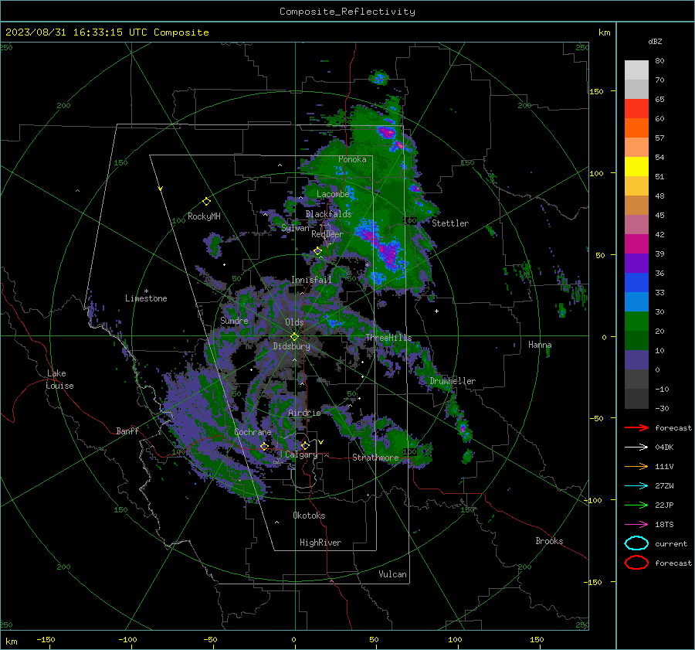This screenshot has height=650, width=695.
Task: Click the -150 tick on the bottom axis
Action: click(x=46, y=639)
